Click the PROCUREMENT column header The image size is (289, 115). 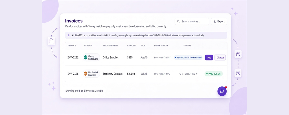[110, 46]
